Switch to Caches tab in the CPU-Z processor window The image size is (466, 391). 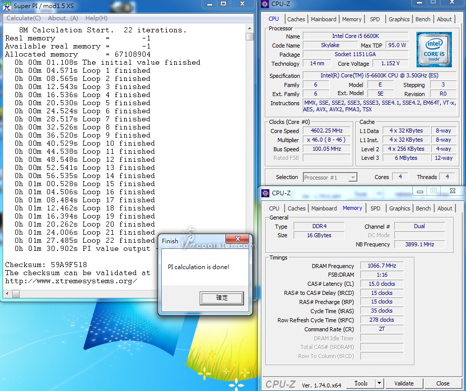pos(296,19)
